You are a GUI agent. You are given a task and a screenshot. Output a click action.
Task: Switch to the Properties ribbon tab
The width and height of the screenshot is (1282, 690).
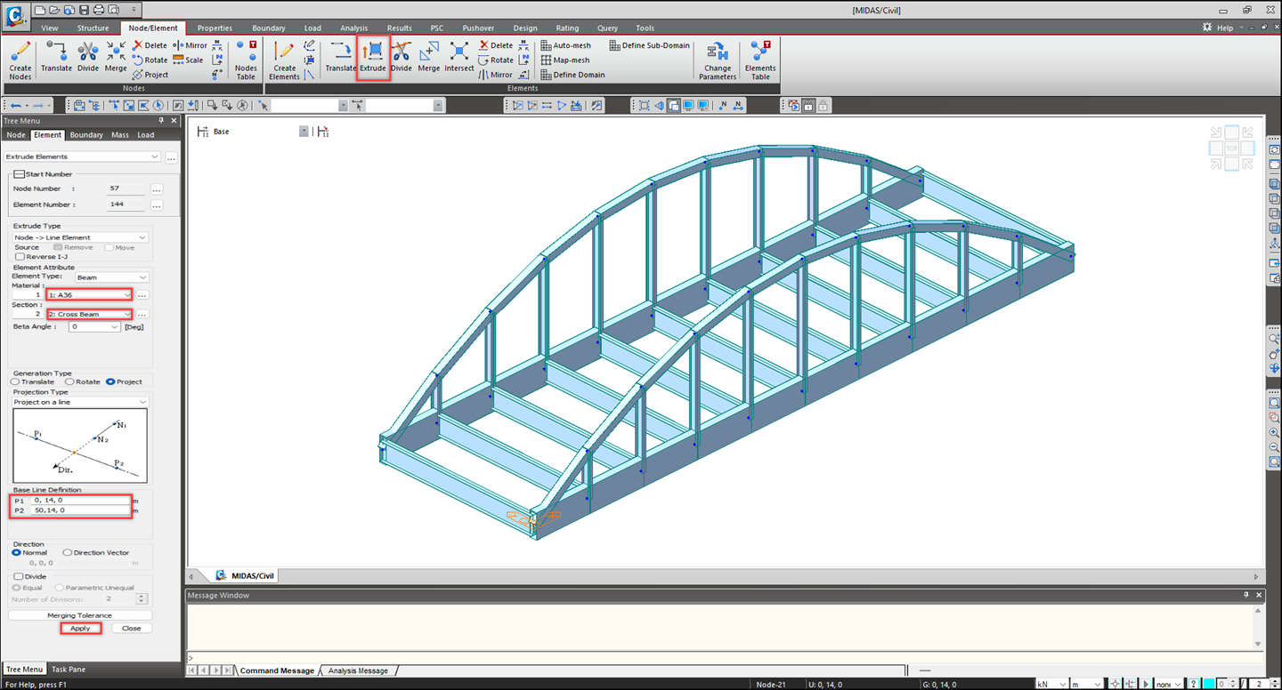point(215,28)
